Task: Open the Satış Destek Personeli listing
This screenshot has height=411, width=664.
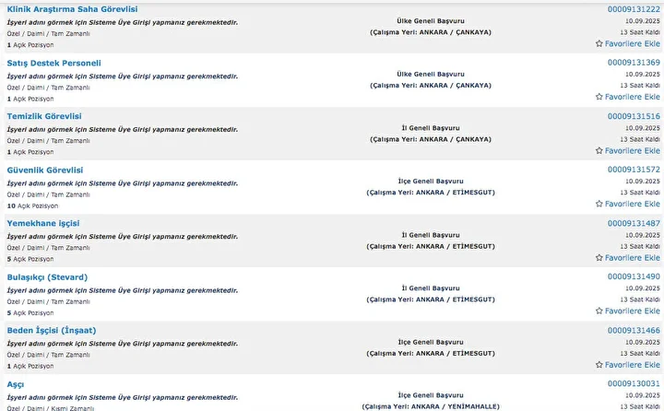Action: [x=53, y=63]
